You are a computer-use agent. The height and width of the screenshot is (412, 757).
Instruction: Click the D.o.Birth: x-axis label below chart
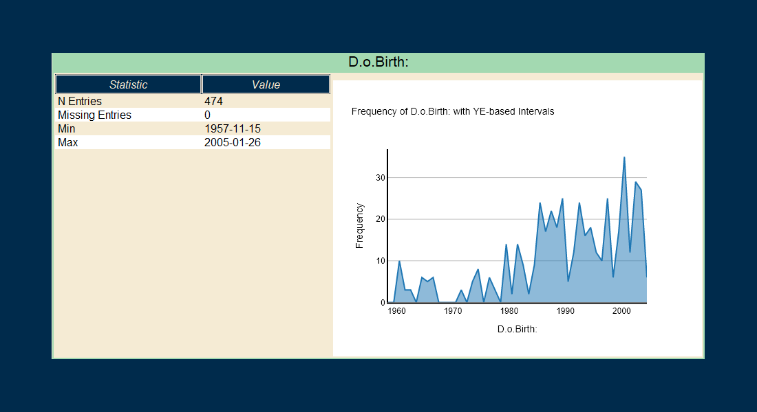tap(517, 329)
